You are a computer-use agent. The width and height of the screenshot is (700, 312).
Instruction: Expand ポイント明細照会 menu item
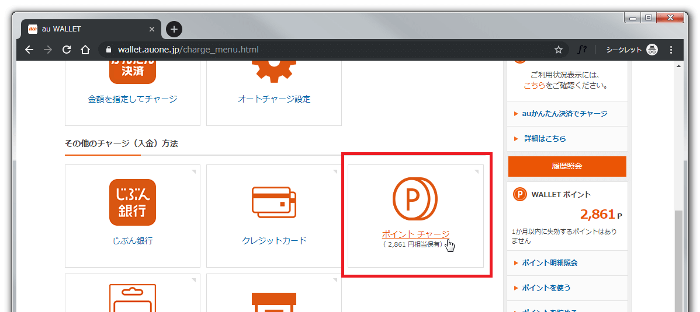[549, 263]
